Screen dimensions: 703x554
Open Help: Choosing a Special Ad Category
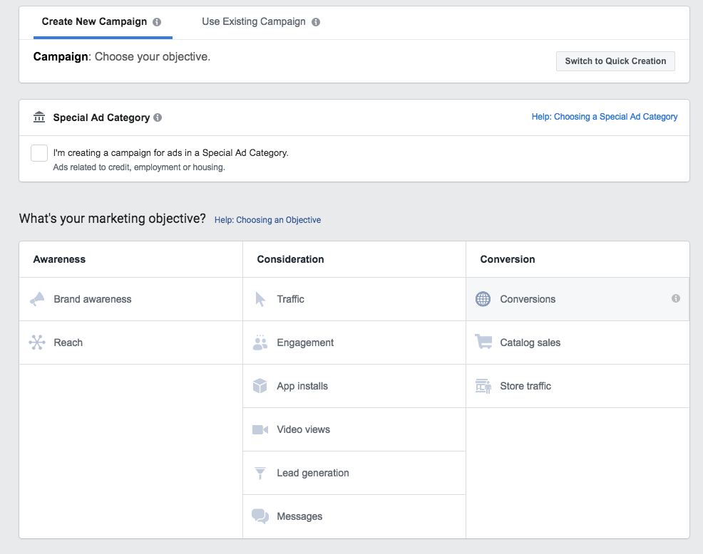[x=605, y=117]
